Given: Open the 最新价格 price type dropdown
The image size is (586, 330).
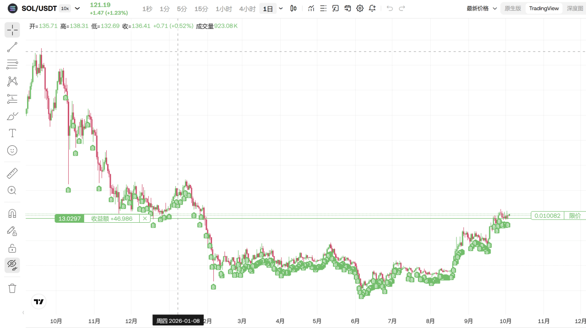Looking at the screenshot, I should click(482, 8).
